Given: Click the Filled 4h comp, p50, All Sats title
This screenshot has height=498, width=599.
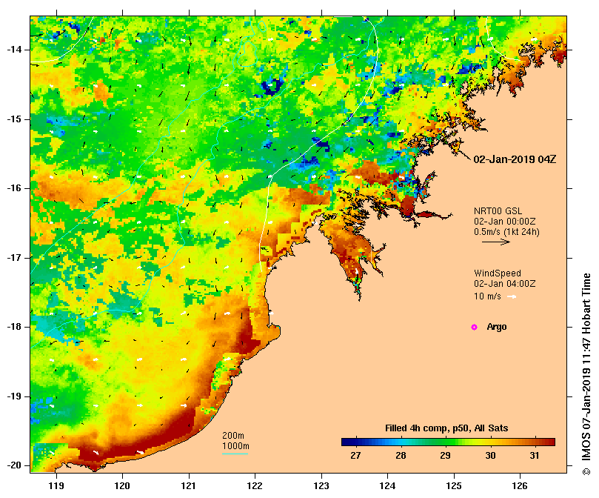Looking at the screenshot, I should [446, 428].
